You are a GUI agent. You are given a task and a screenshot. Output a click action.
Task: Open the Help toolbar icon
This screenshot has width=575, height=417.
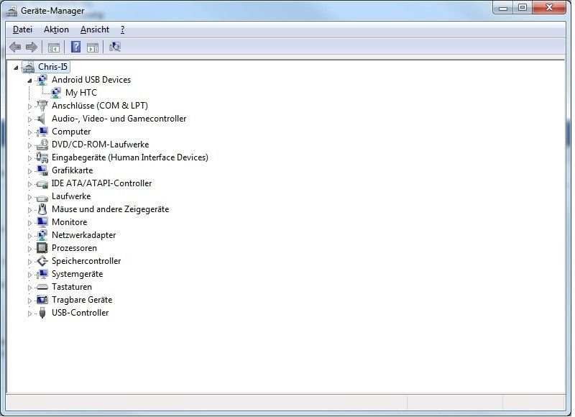[x=75, y=47]
